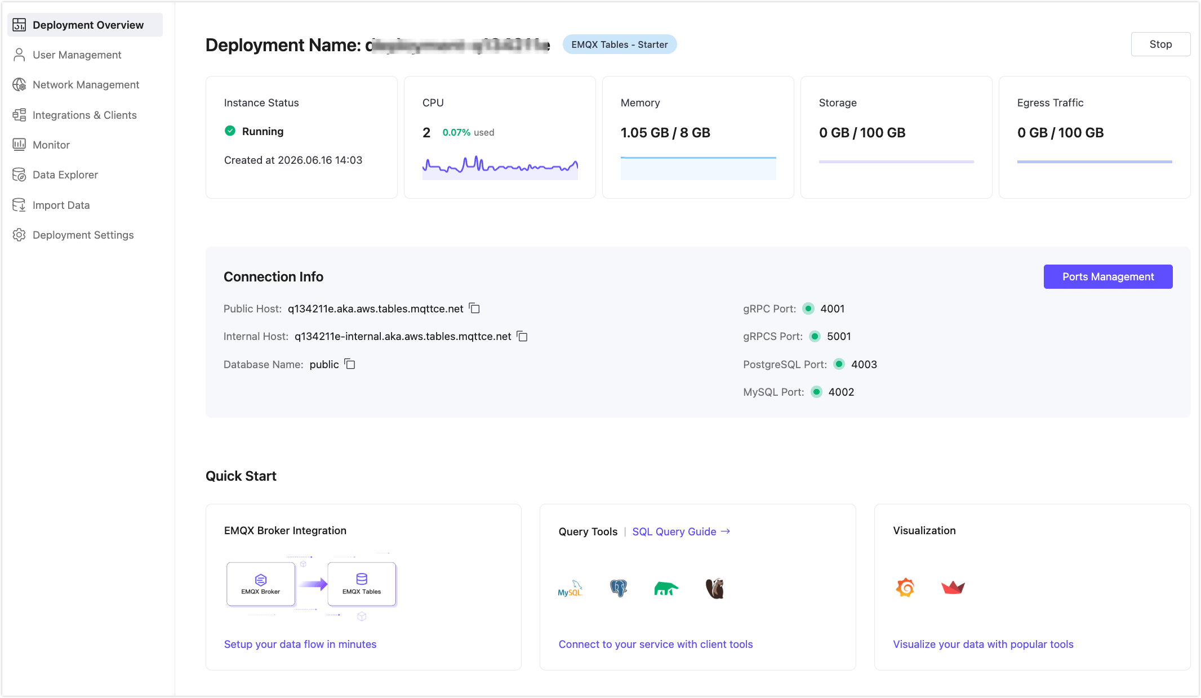Click the PostgreSQL elephant logo

[x=619, y=588]
